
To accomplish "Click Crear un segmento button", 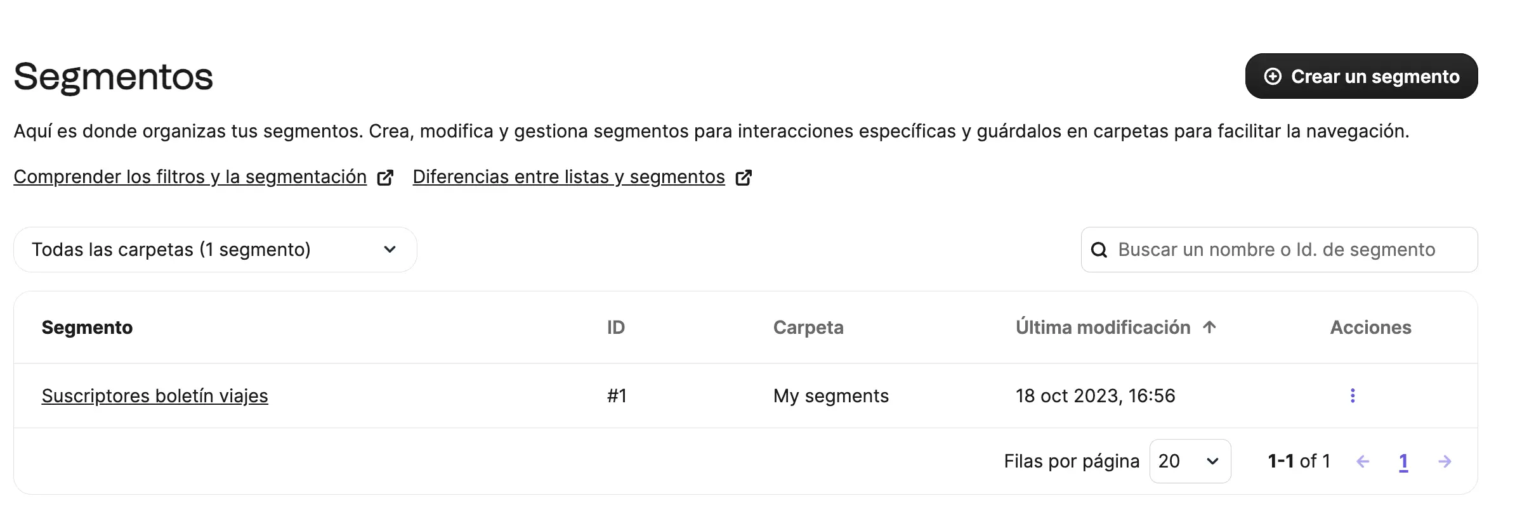I will pos(1361,76).
